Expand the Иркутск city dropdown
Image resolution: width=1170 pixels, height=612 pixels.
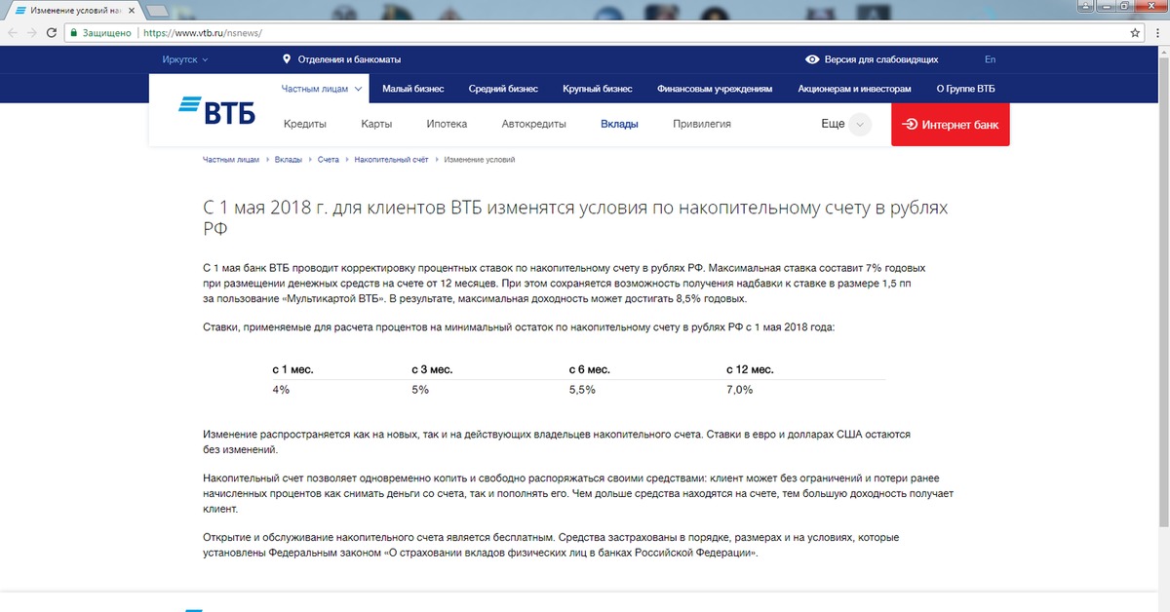[x=185, y=59]
